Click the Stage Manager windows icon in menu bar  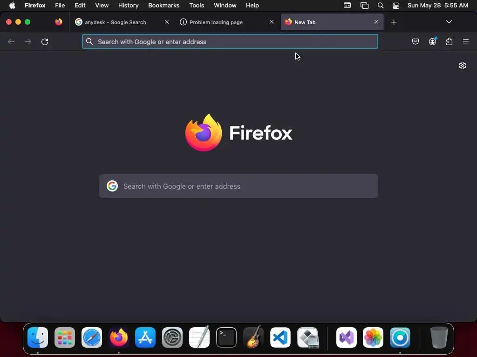coord(364,6)
